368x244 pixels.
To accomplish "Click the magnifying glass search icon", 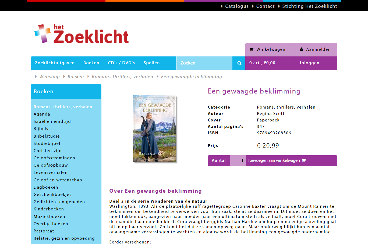I will [239, 63].
